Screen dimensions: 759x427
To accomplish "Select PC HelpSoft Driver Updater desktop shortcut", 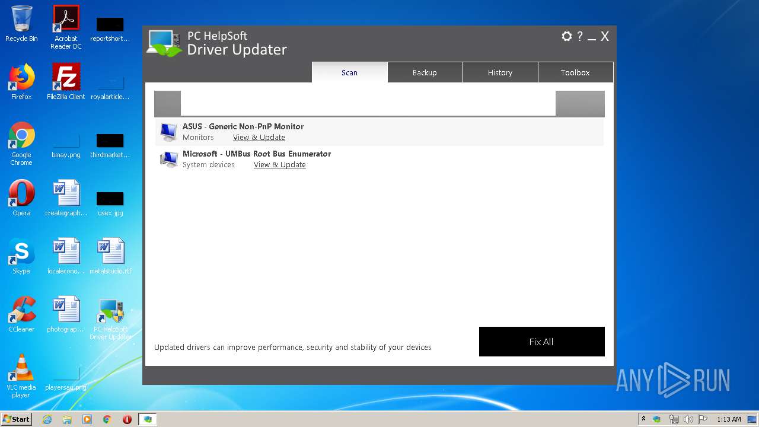I will (110, 318).
